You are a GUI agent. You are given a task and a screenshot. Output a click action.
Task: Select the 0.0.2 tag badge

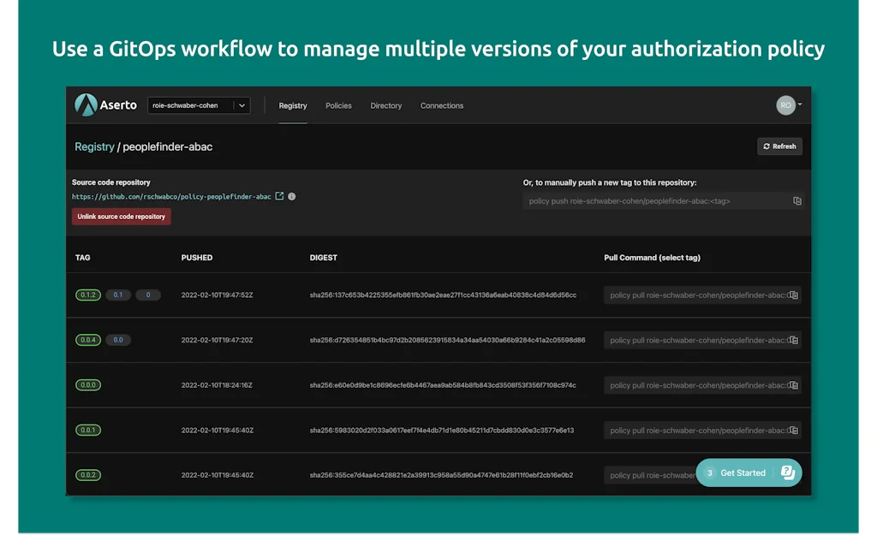88,475
